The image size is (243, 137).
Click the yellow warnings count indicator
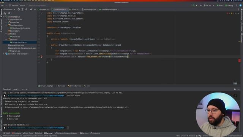[x=232, y=14]
